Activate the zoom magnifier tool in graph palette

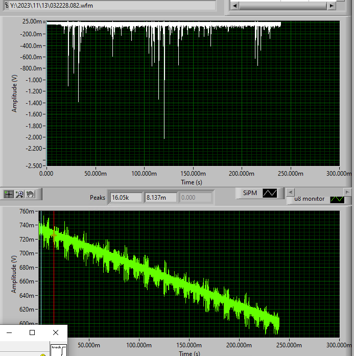20,195
